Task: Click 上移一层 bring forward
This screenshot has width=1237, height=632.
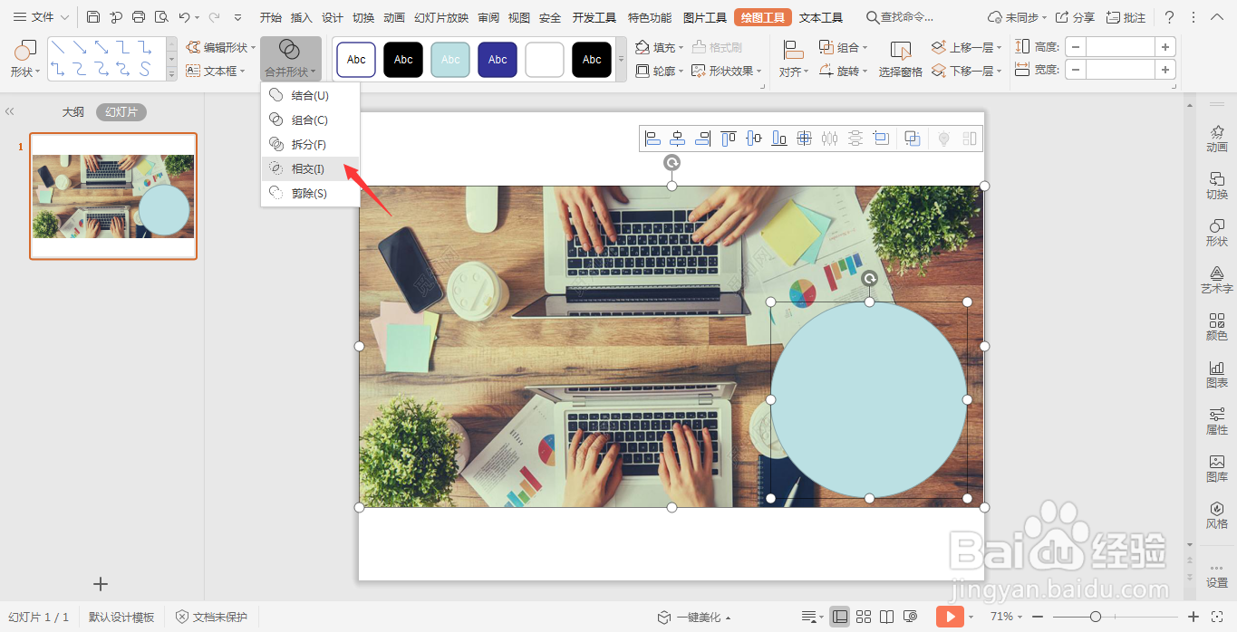Action: click(x=968, y=47)
